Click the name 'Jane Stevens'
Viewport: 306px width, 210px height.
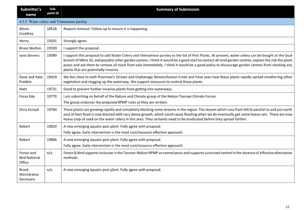[x=29, y=55]
